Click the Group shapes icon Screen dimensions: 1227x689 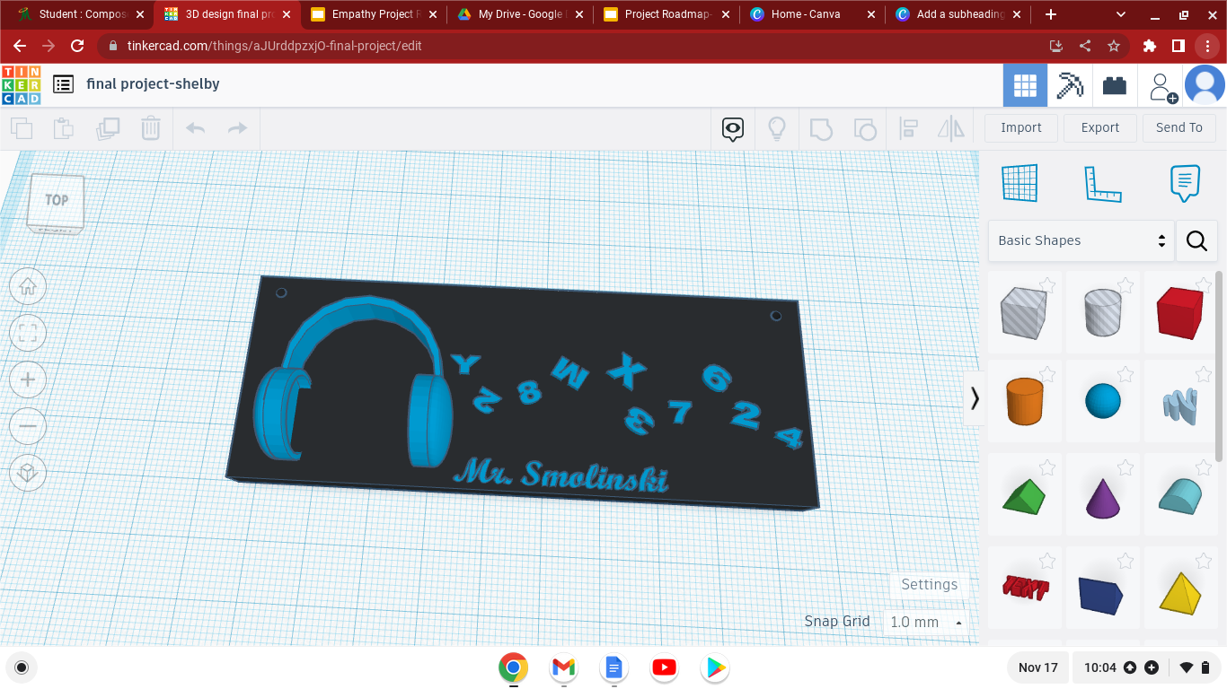pos(821,128)
